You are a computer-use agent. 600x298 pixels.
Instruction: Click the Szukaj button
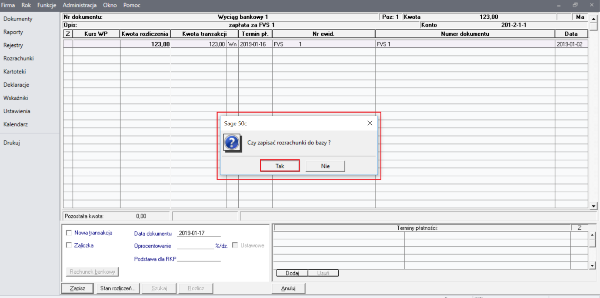(x=159, y=288)
